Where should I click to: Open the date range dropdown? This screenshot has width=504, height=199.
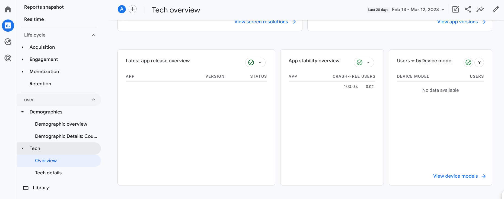(x=418, y=10)
